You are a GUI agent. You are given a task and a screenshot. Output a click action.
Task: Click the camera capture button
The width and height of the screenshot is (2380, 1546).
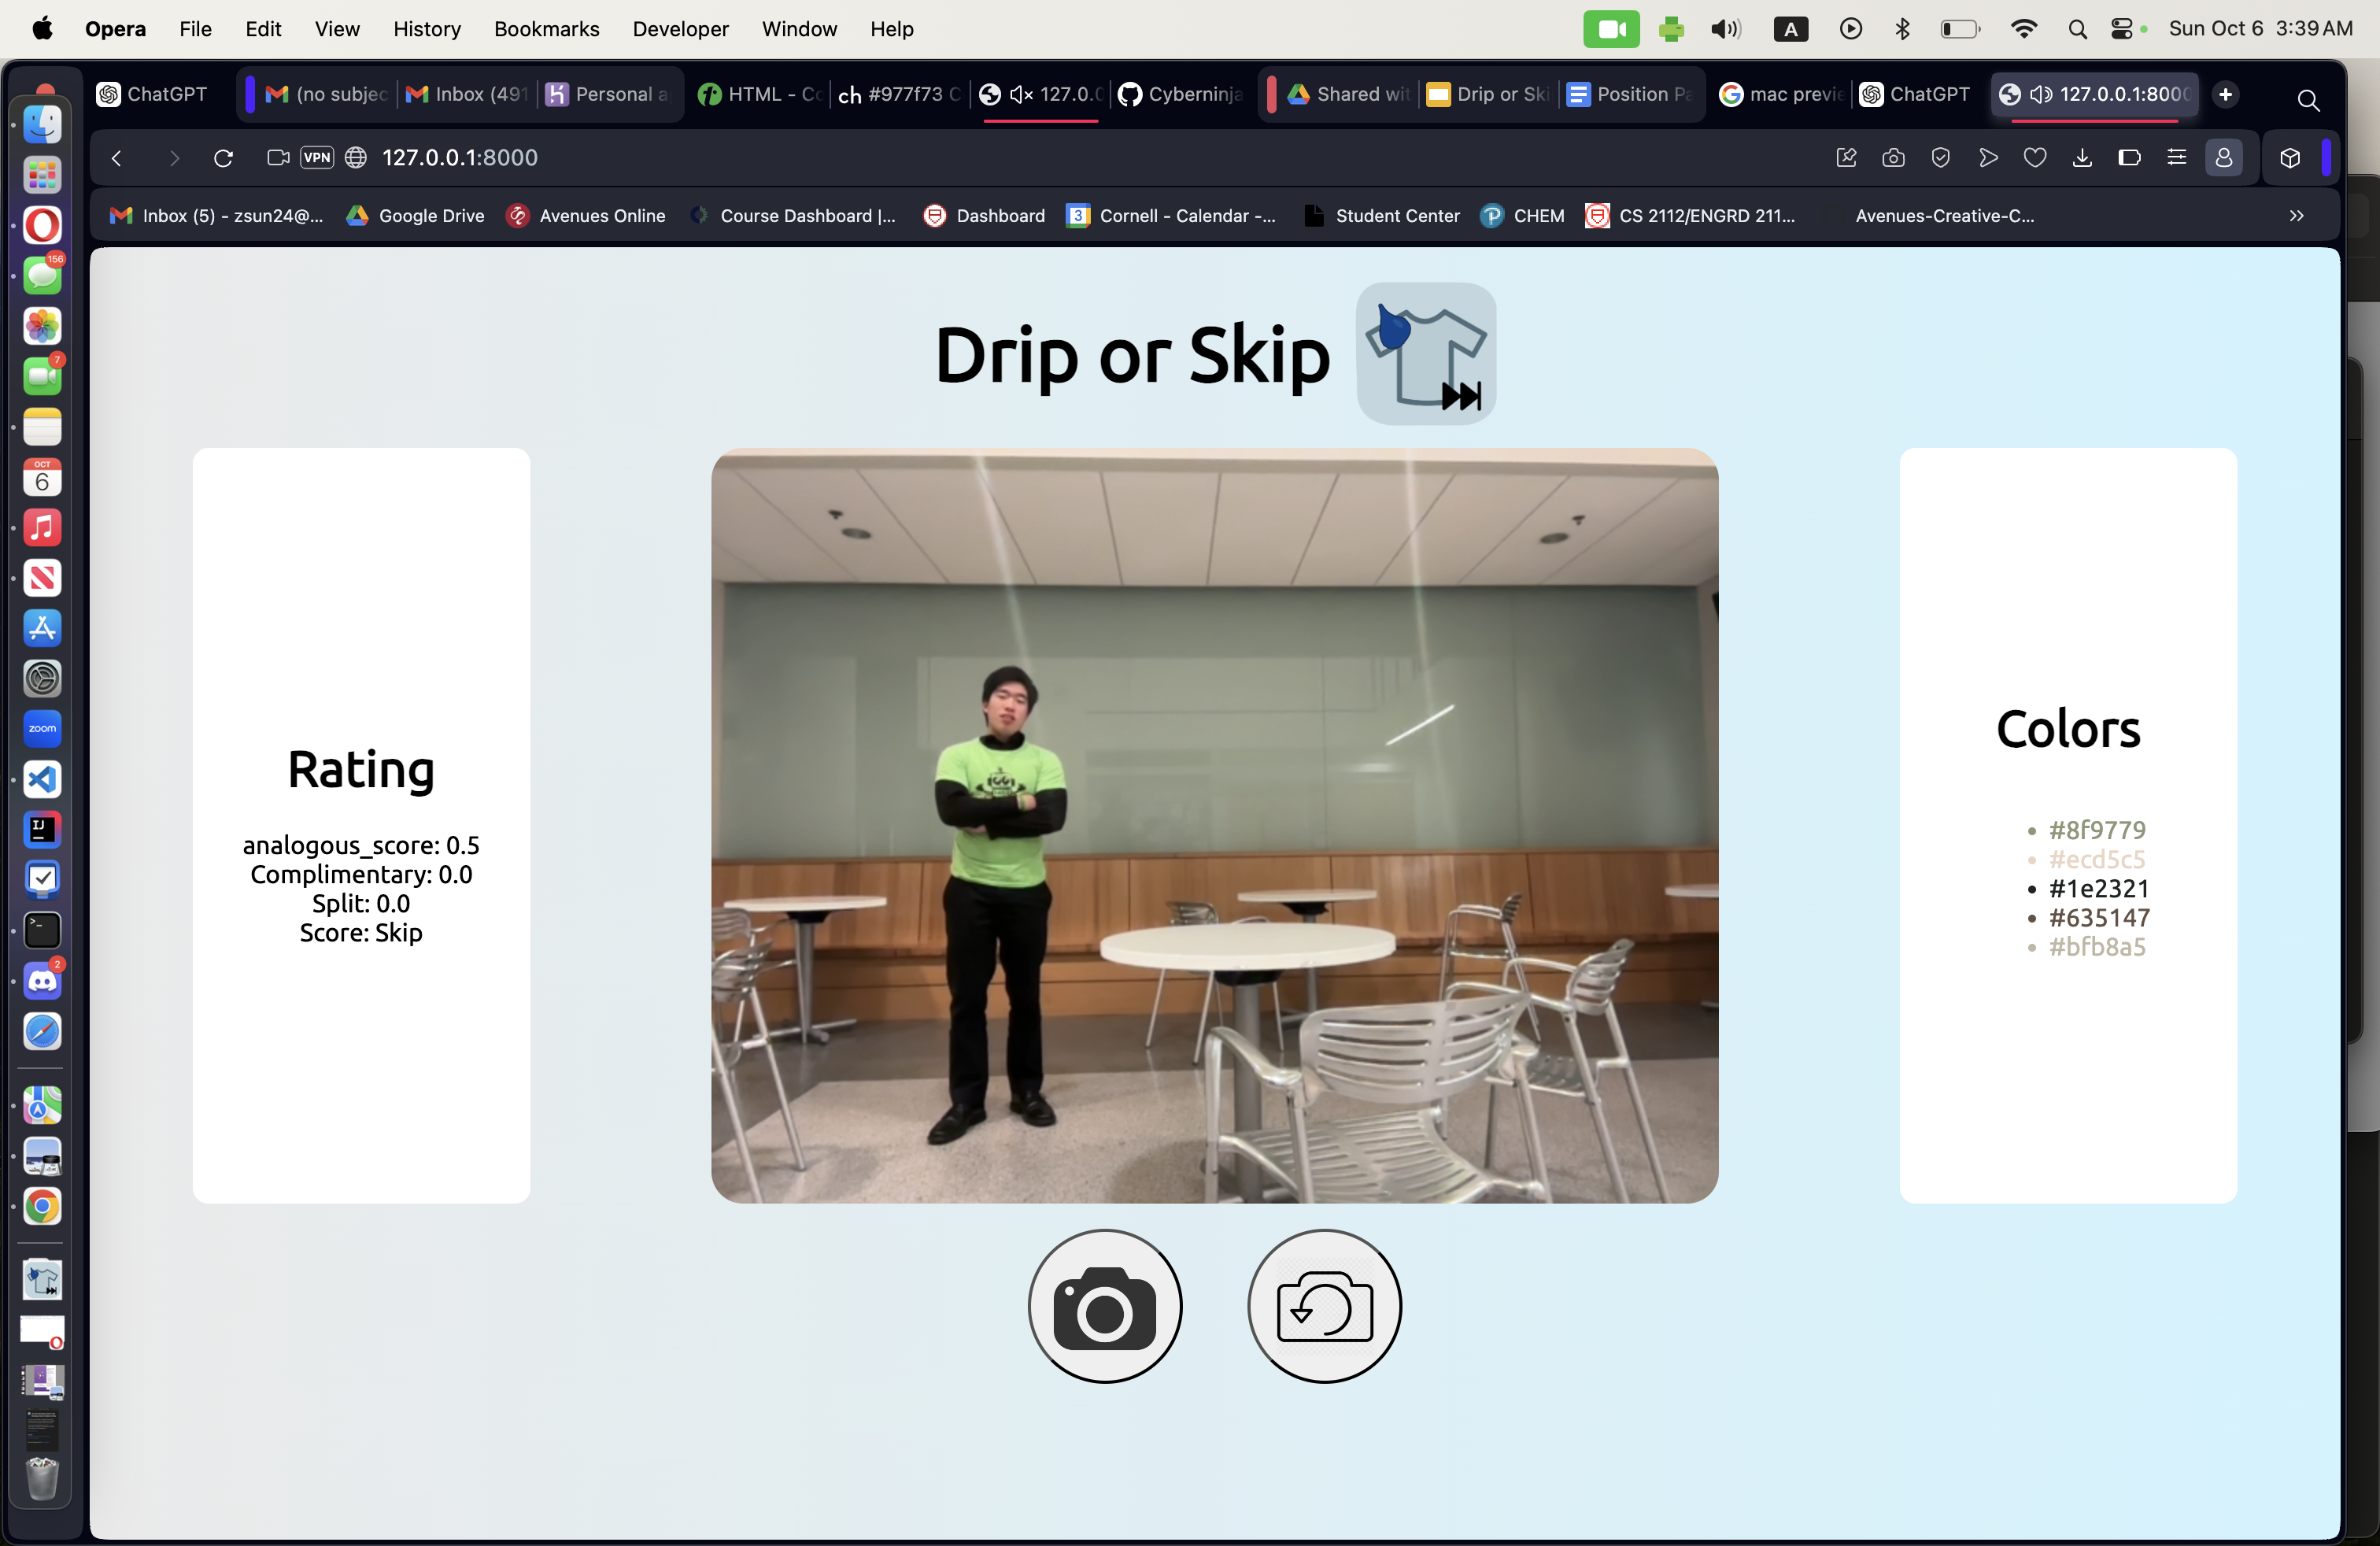[1104, 1306]
